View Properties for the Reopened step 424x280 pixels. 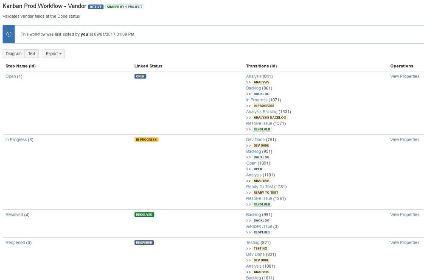[x=404, y=243]
